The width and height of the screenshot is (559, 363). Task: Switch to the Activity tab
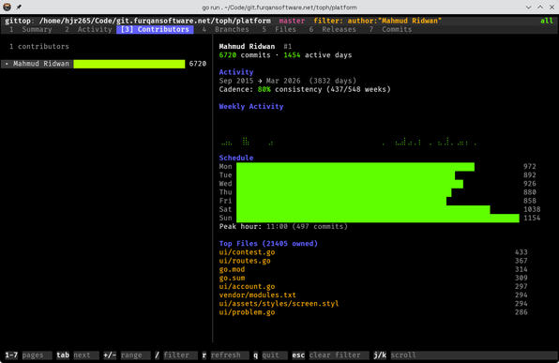(x=88, y=29)
